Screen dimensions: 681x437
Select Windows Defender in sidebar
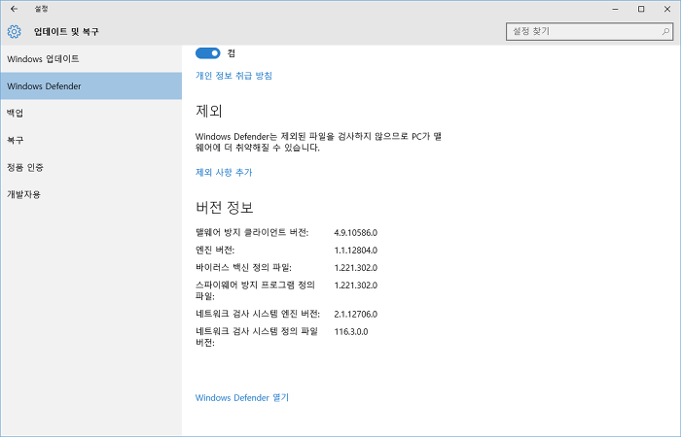click(x=90, y=85)
